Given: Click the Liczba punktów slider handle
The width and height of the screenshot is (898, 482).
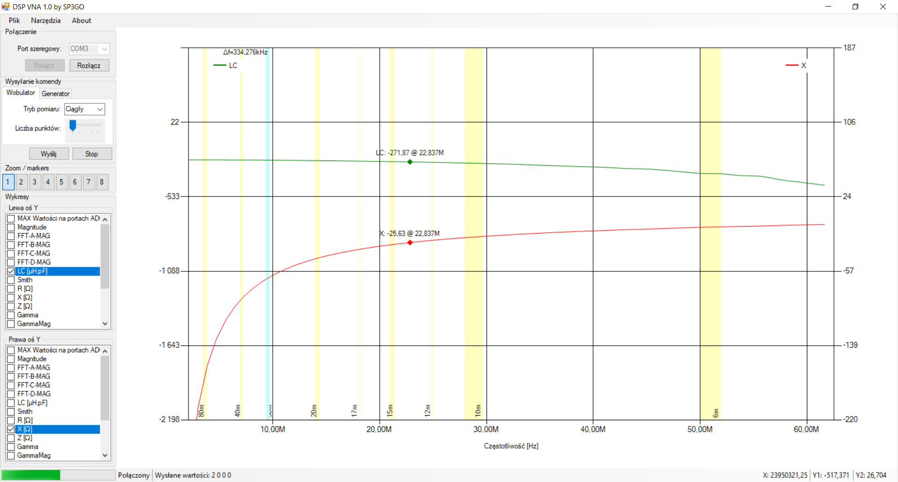Looking at the screenshot, I should click(72, 125).
